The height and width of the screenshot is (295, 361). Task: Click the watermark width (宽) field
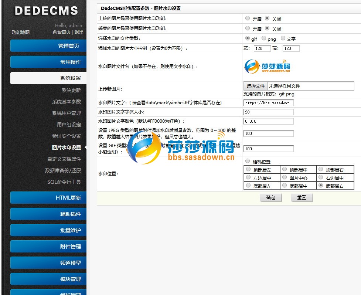[x=262, y=48]
